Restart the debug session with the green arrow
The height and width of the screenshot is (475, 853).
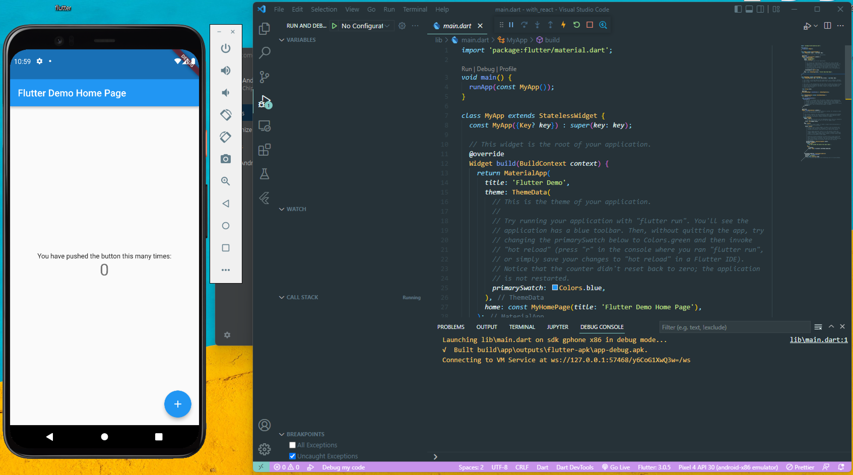[576, 25]
